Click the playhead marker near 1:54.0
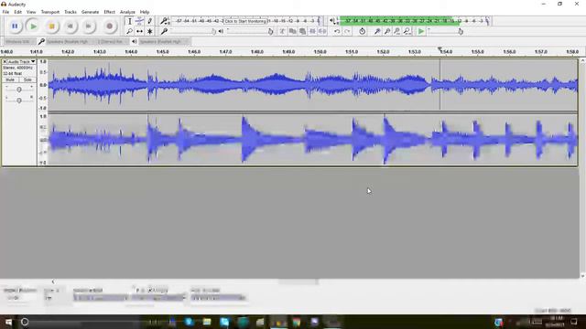586x329 pixels. point(439,49)
